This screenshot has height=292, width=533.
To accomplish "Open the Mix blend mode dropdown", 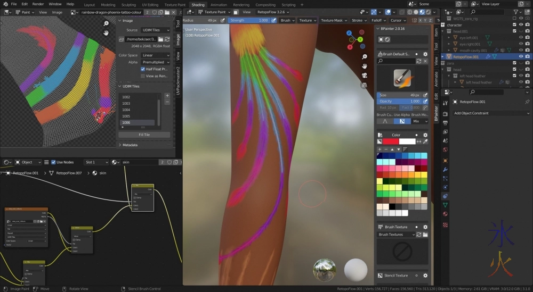I will 419,121.
